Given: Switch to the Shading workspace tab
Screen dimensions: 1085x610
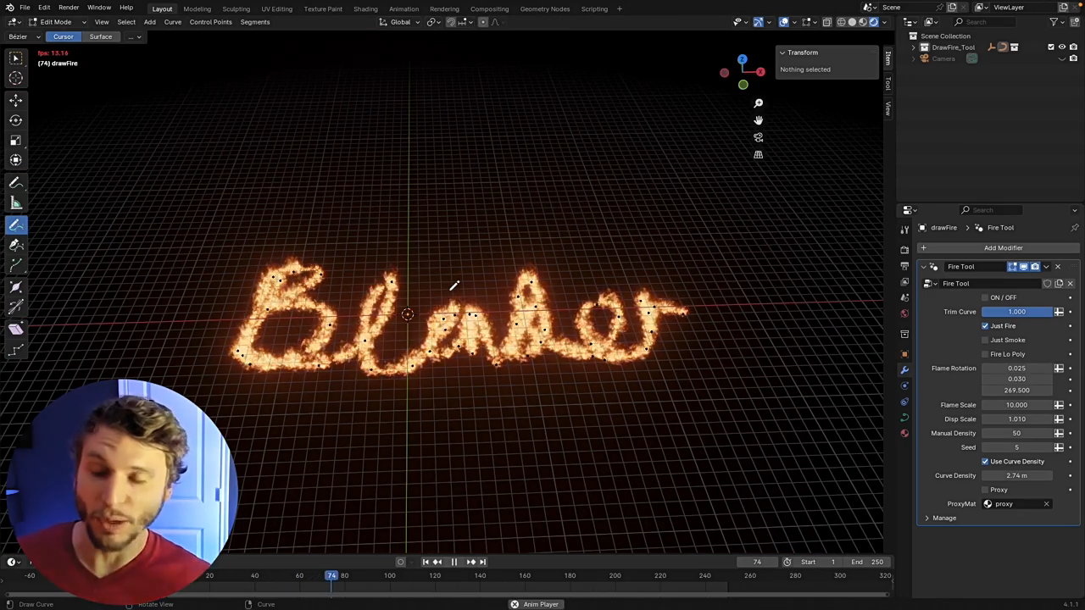Looking at the screenshot, I should 365,8.
